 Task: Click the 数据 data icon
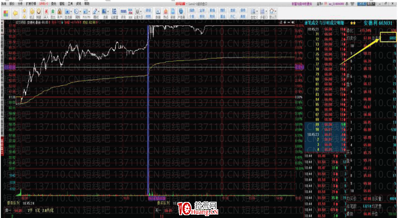[158, 11]
